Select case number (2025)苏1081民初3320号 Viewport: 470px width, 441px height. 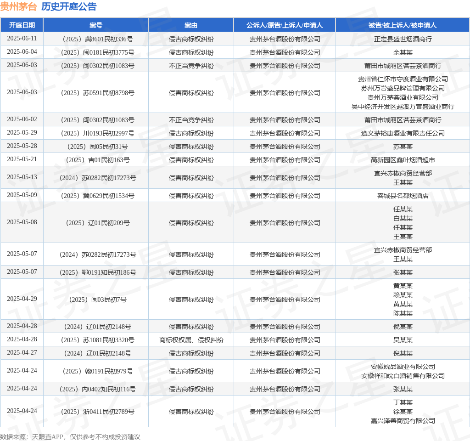98,340
